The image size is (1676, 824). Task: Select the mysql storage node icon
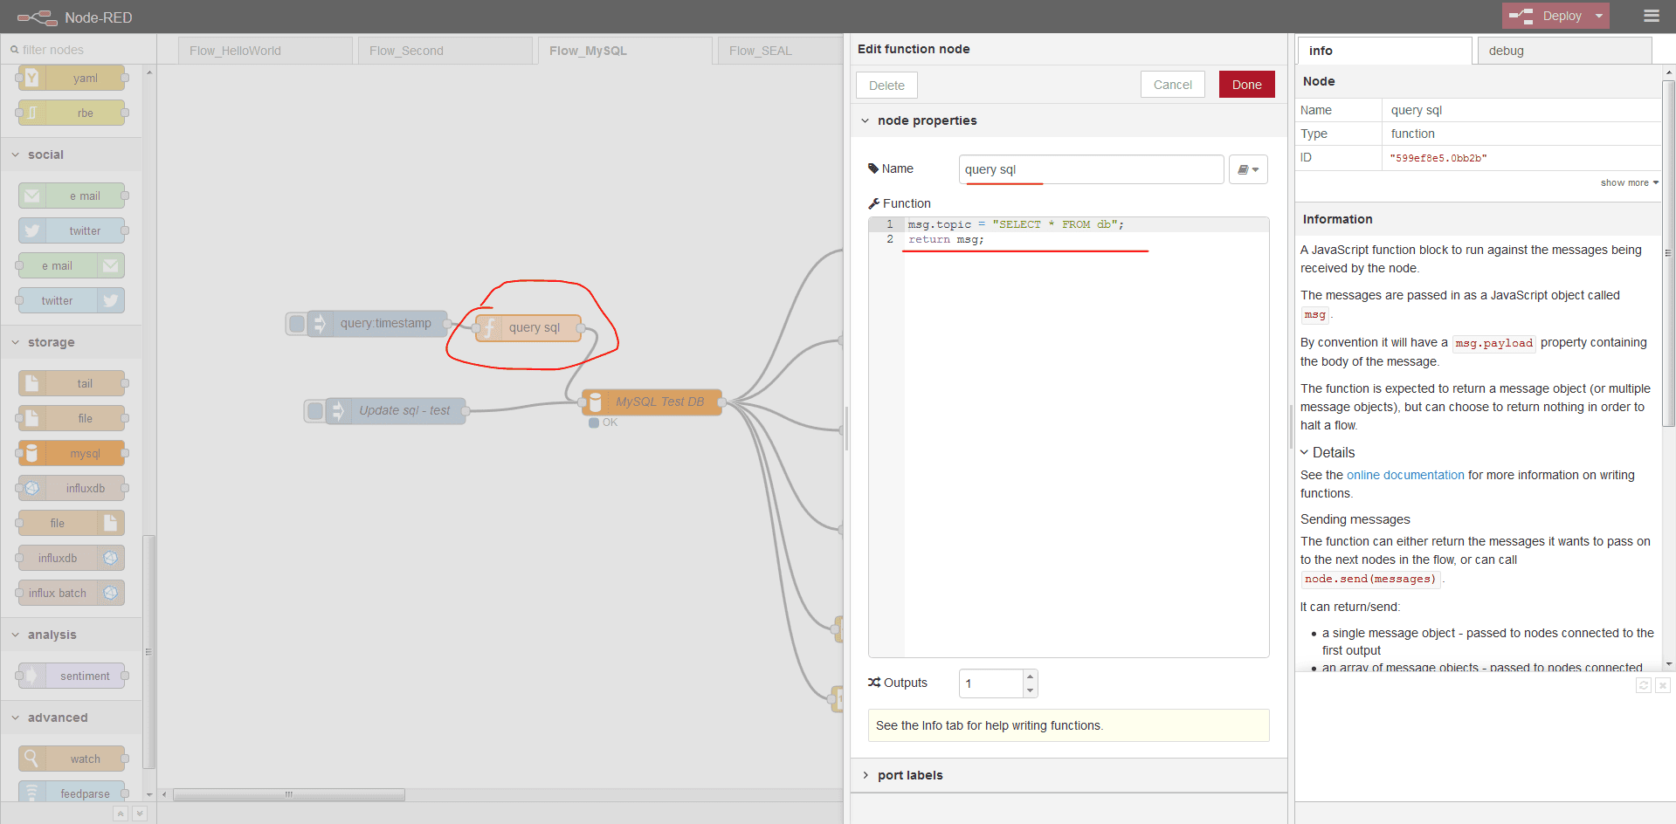[31, 454]
